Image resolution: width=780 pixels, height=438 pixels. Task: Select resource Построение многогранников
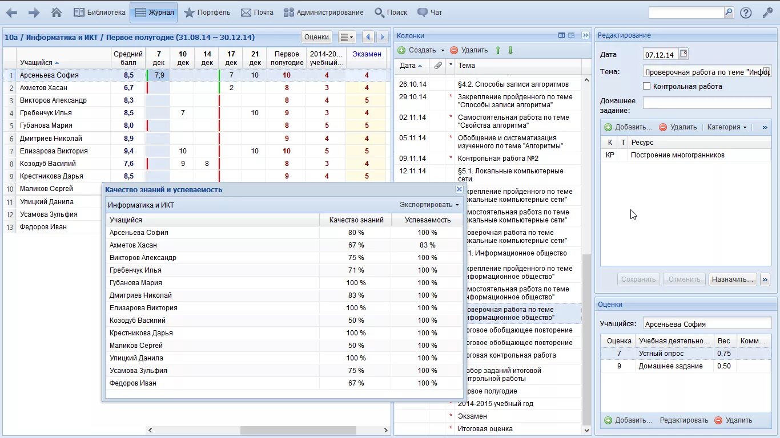(x=686, y=155)
